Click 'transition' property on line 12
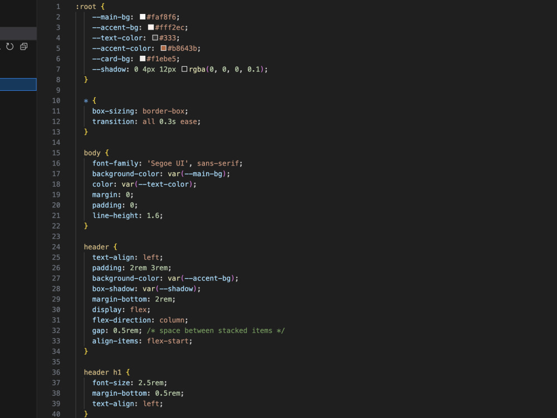557x418 pixels. (x=113, y=121)
